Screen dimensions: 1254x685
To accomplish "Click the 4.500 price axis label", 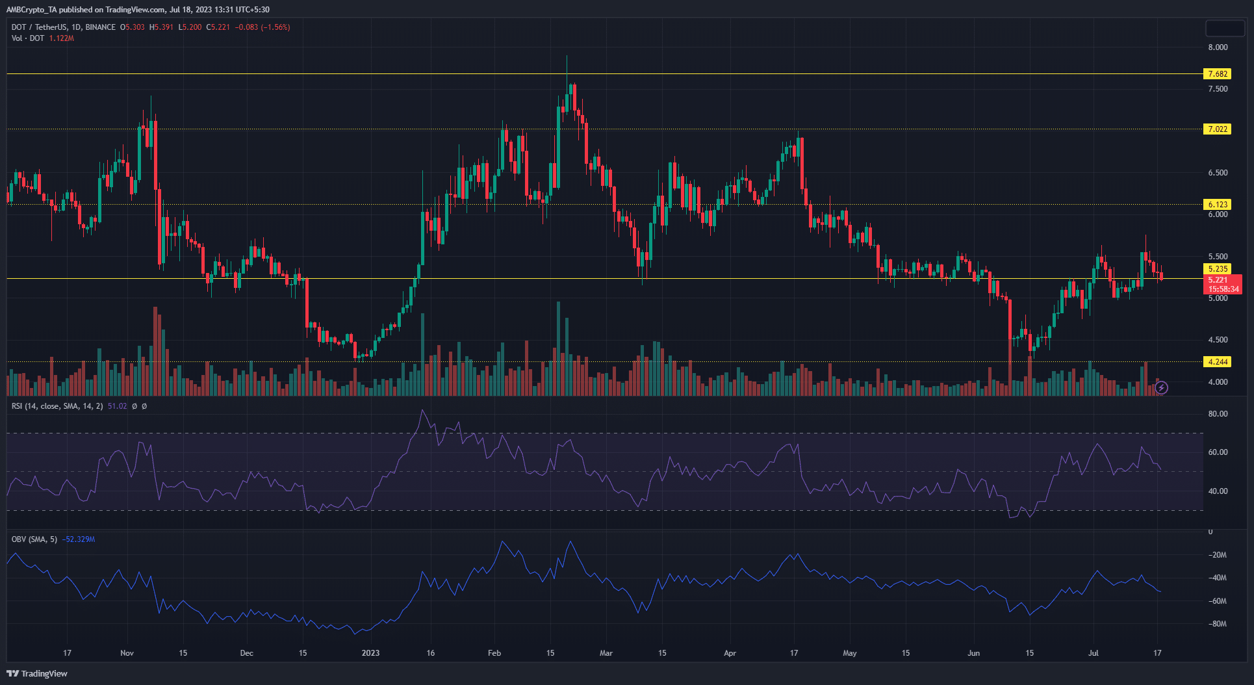I will tap(1218, 340).
